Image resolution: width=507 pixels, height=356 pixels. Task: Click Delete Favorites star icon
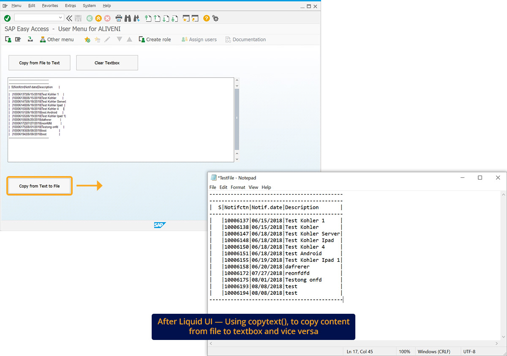[97, 39]
